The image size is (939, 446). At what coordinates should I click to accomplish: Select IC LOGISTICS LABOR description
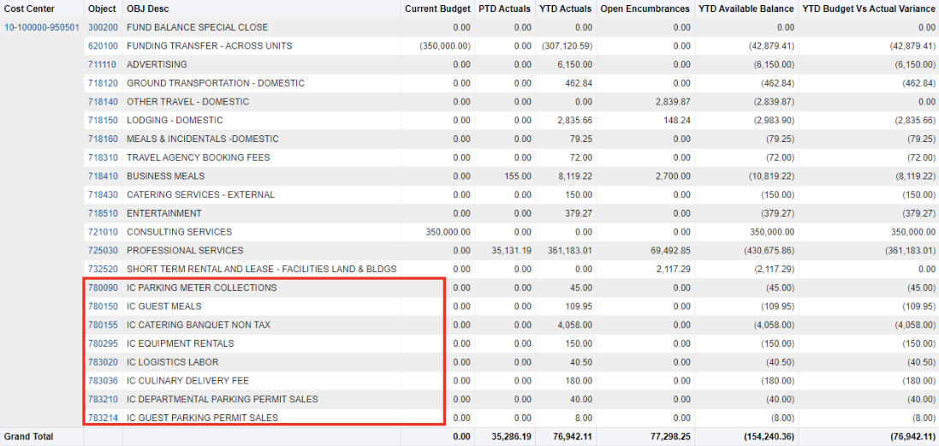(172, 362)
